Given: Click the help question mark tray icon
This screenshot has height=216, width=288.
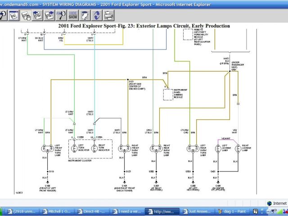Looking at the screenshot, I should [x=255, y=211].
